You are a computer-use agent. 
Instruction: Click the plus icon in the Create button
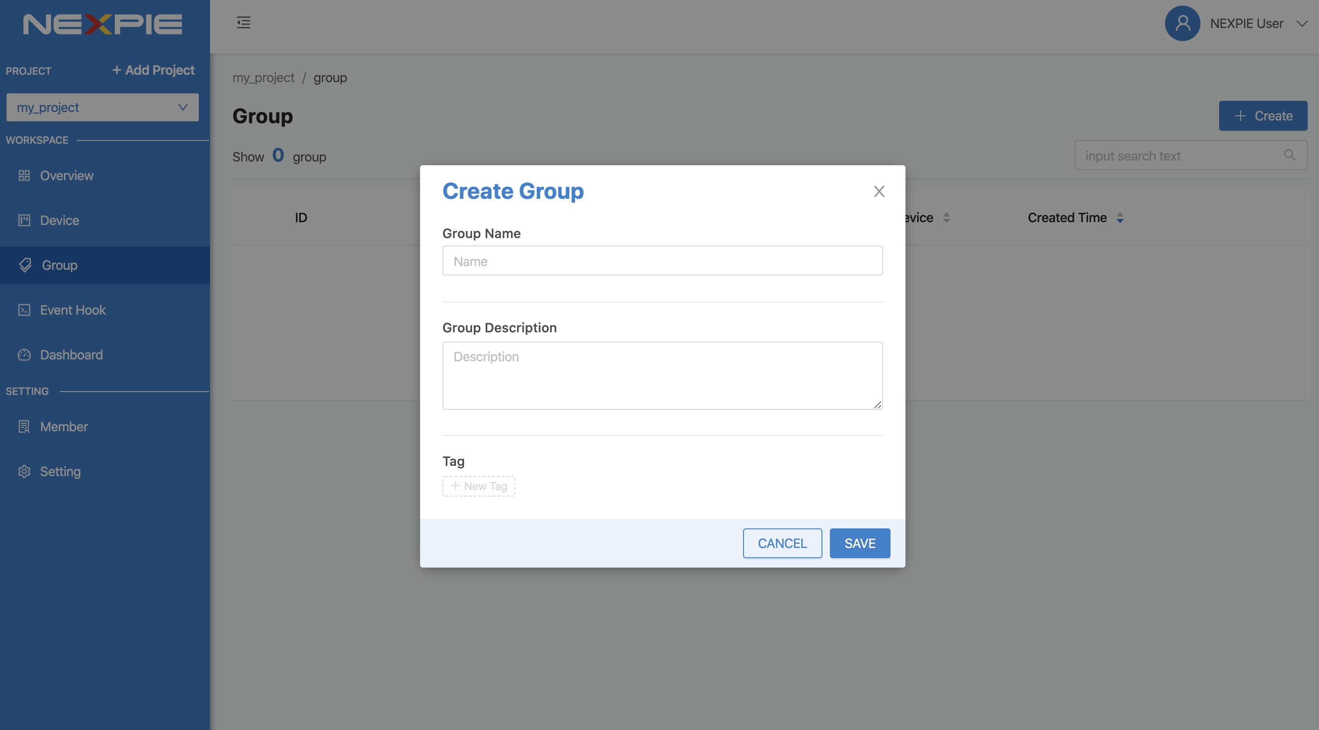coord(1240,116)
